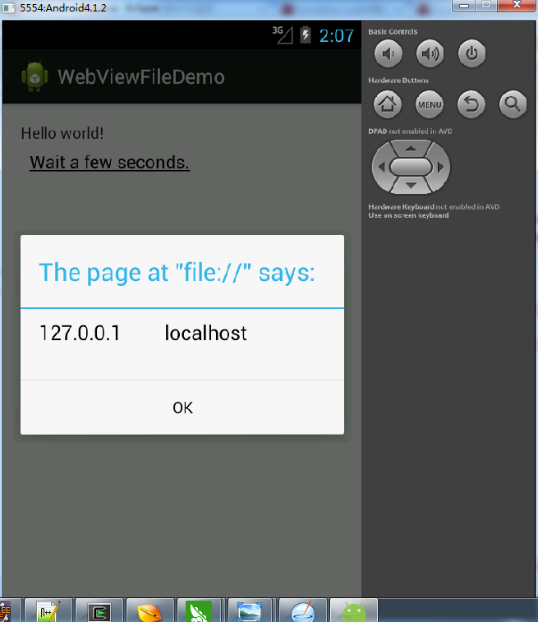538x622 pixels.
Task: Click the volume up emulator button
Action: pos(430,53)
